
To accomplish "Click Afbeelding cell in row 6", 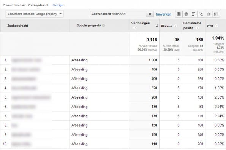I will [79, 107].
